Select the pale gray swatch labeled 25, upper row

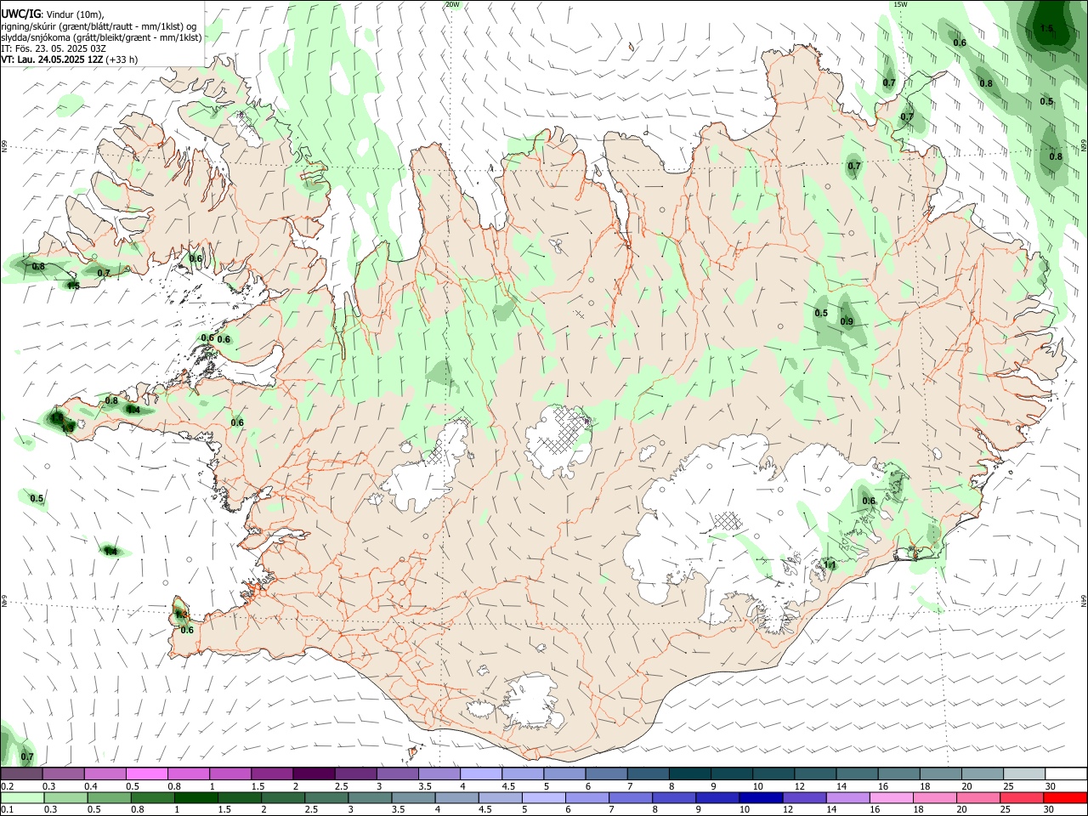click(x=1023, y=774)
